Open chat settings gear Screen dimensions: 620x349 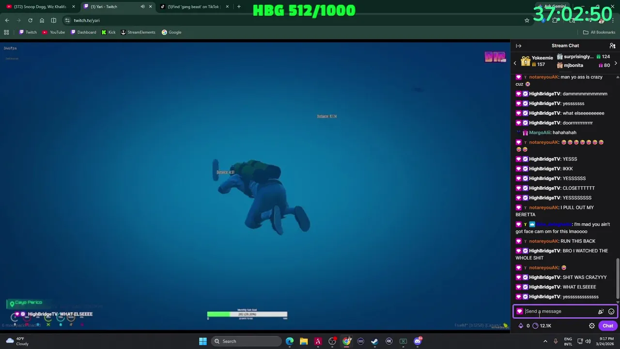tap(591, 326)
